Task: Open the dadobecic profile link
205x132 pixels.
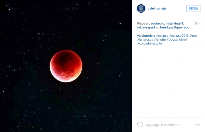Action: [x=156, y=23]
